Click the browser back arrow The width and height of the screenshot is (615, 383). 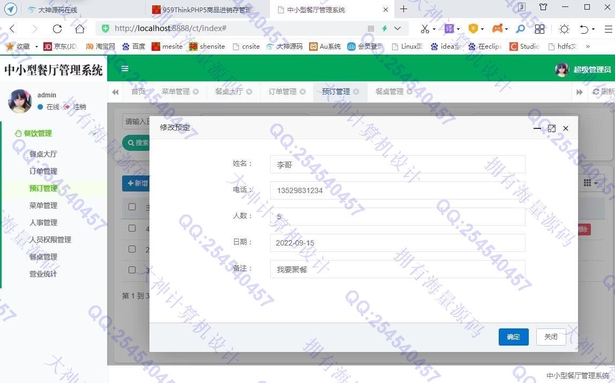tap(12, 28)
